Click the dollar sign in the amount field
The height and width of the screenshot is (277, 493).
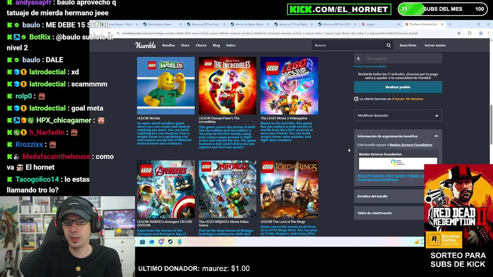click(x=358, y=58)
